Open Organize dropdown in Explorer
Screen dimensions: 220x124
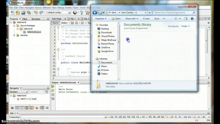coord(101,19)
